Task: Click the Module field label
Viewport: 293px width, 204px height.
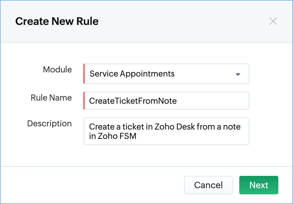Action: pyautogui.click(x=57, y=70)
